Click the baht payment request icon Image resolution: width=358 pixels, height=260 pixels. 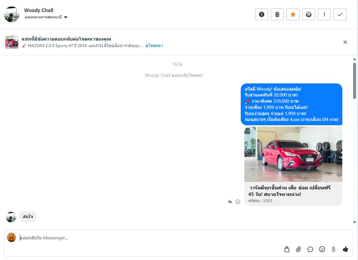(334, 249)
